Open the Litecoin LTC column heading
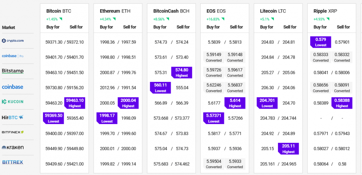362x175 pixels. pyautogui.click(x=274, y=11)
